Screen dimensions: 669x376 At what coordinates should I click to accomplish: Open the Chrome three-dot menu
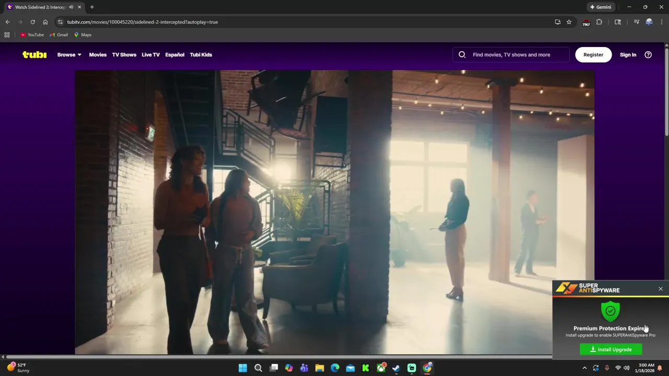click(x=661, y=22)
